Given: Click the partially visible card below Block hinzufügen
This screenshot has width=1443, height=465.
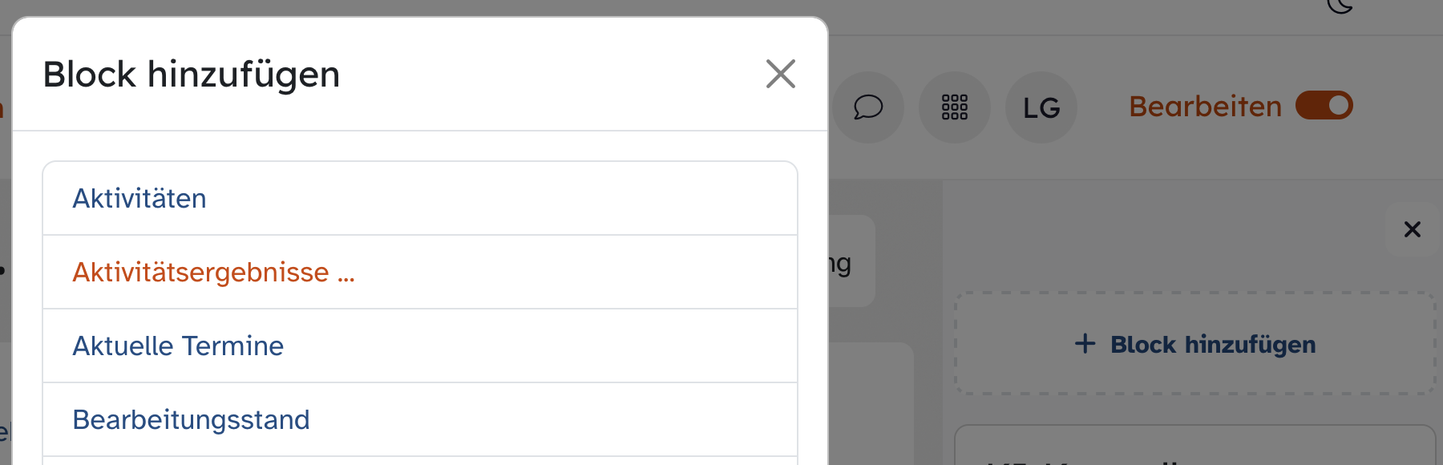Looking at the screenshot, I should pyautogui.click(x=1194, y=447).
